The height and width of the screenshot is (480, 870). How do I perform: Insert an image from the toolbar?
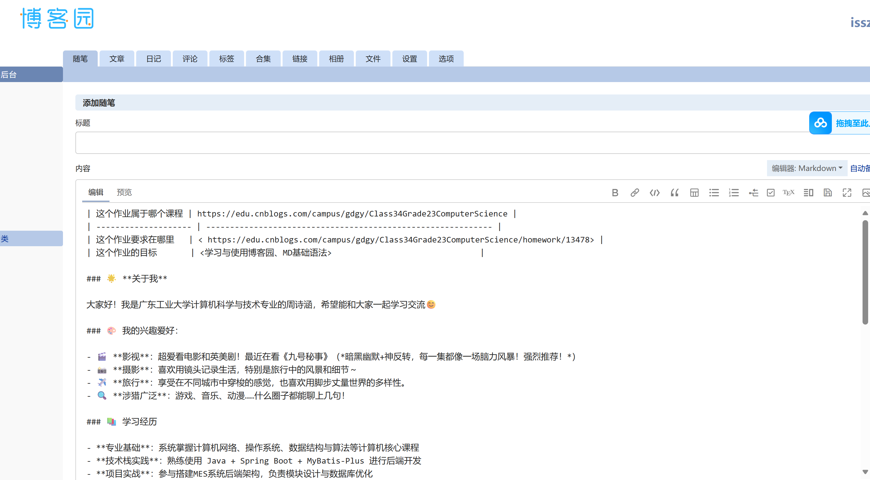coord(866,193)
